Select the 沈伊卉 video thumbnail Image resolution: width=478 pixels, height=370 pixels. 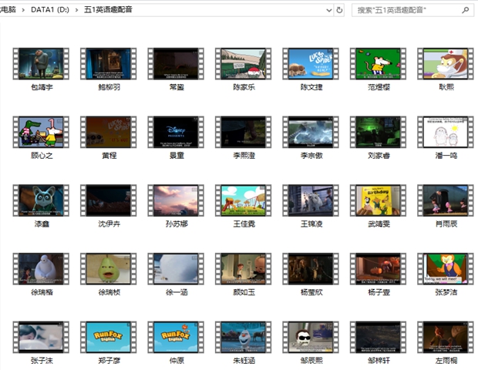[109, 200]
